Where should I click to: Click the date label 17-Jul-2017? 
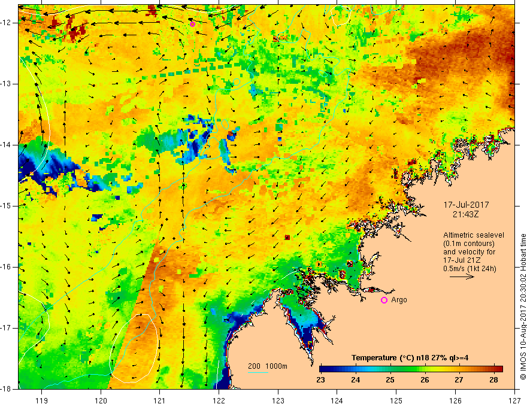pos(466,205)
